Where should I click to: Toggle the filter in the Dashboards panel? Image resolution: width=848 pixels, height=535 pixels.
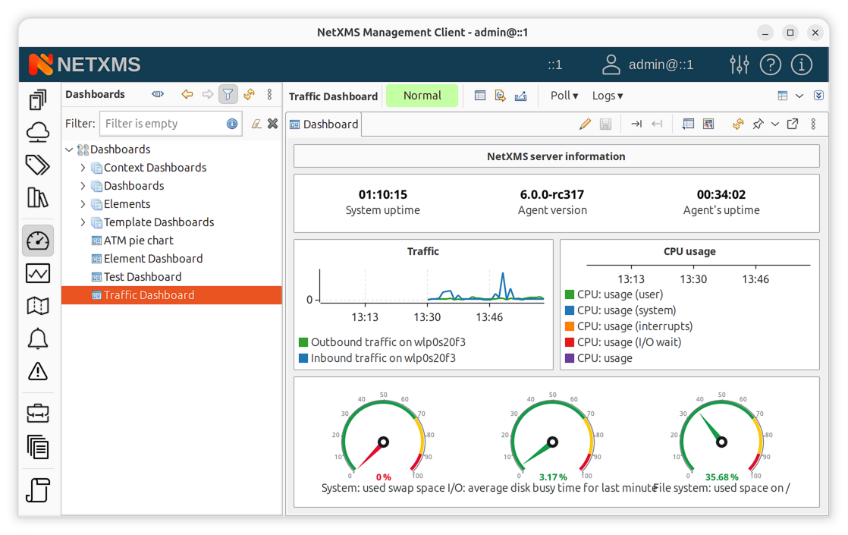pyautogui.click(x=228, y=94)
